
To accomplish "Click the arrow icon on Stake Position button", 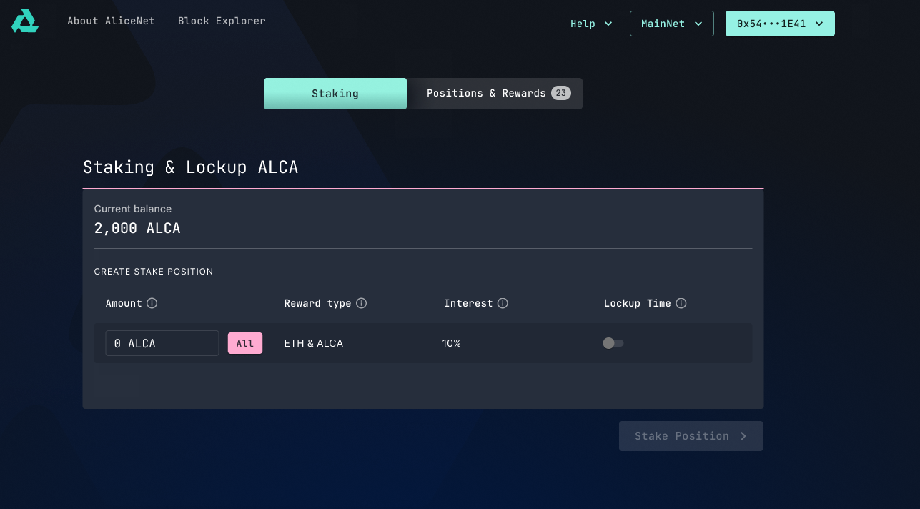I will [742, 436].
